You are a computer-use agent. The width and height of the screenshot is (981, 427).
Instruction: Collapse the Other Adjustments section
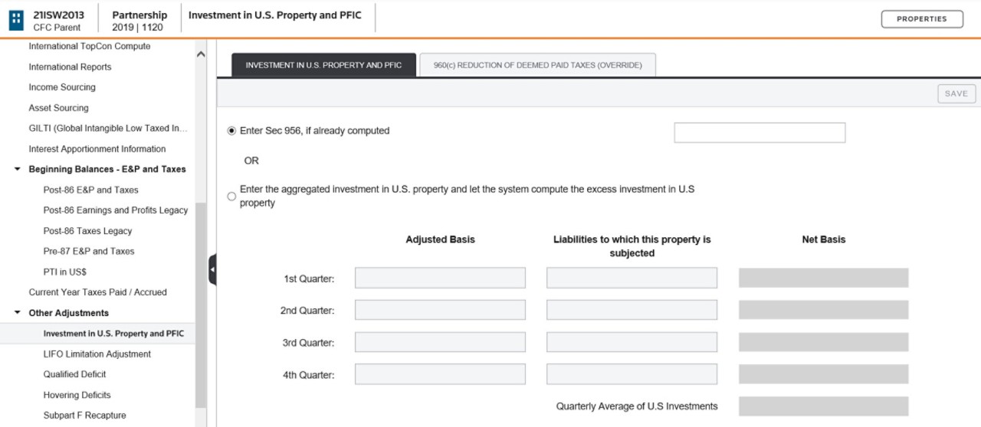18,313
